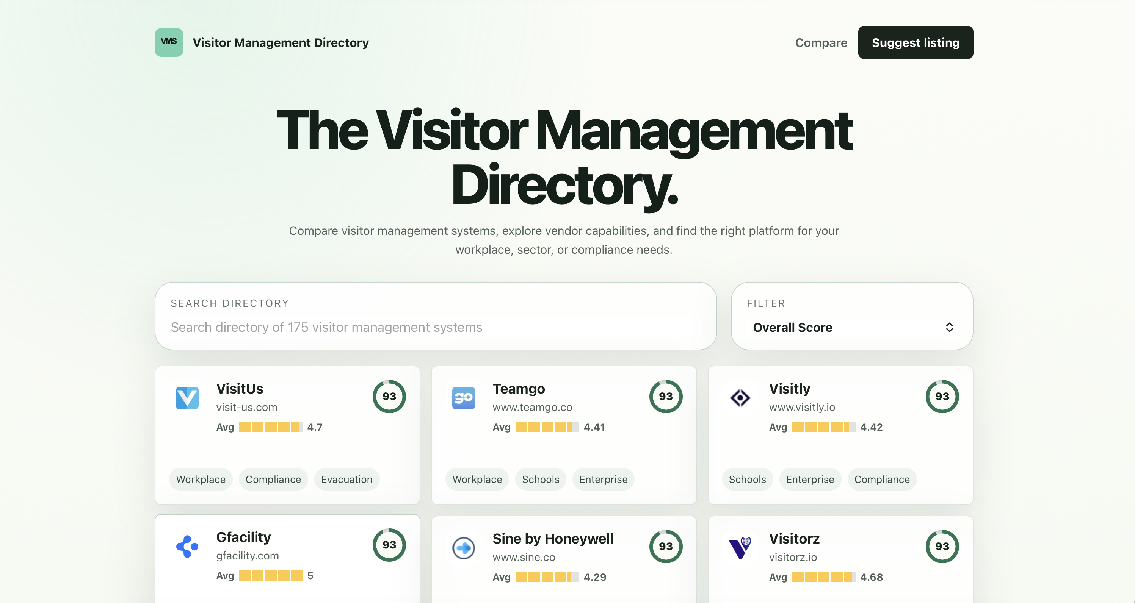The width and height of the screenshot is (1135, 603).
Task: Click the Visitorz 93 score ring
Action: click(x=942, y=546)
